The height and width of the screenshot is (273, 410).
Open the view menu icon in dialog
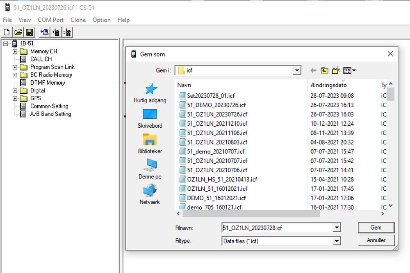[x=349, y=70]
